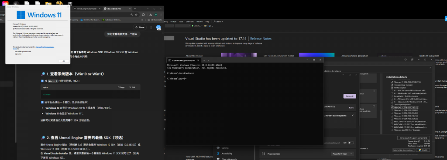Click Remove out-of-support components

(x=413, y=138)
